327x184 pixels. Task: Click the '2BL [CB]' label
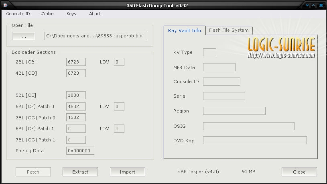tap(26, 62)
